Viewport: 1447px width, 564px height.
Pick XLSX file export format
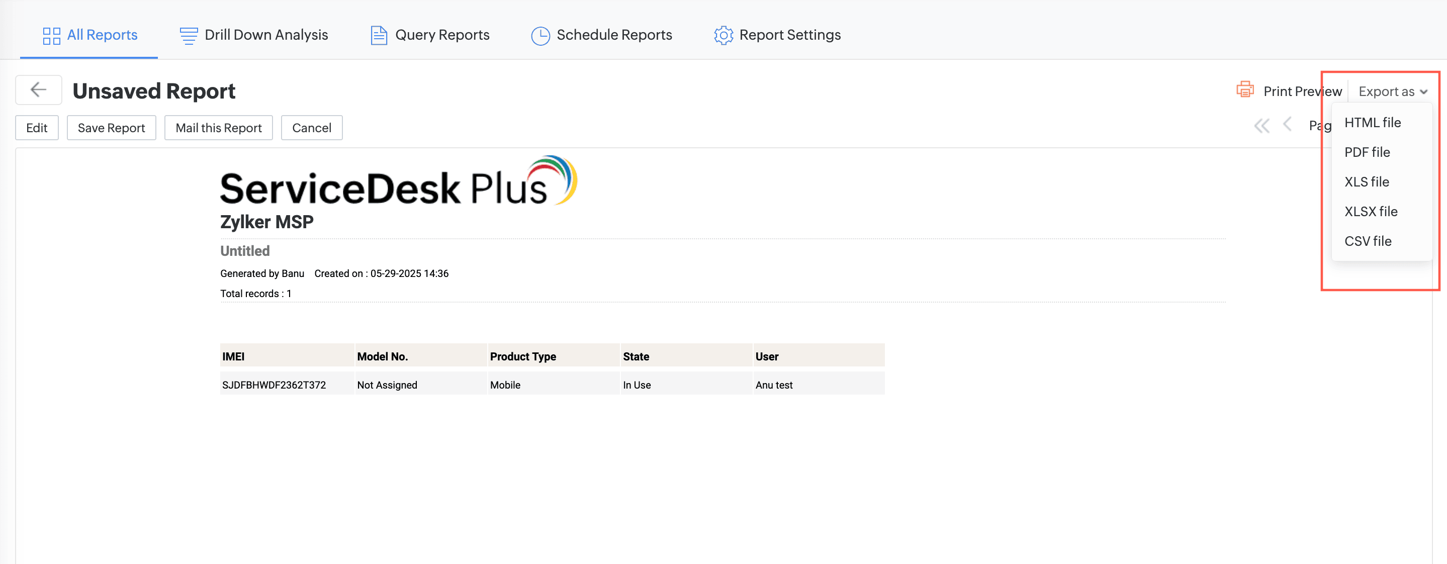pos(1371,212)
